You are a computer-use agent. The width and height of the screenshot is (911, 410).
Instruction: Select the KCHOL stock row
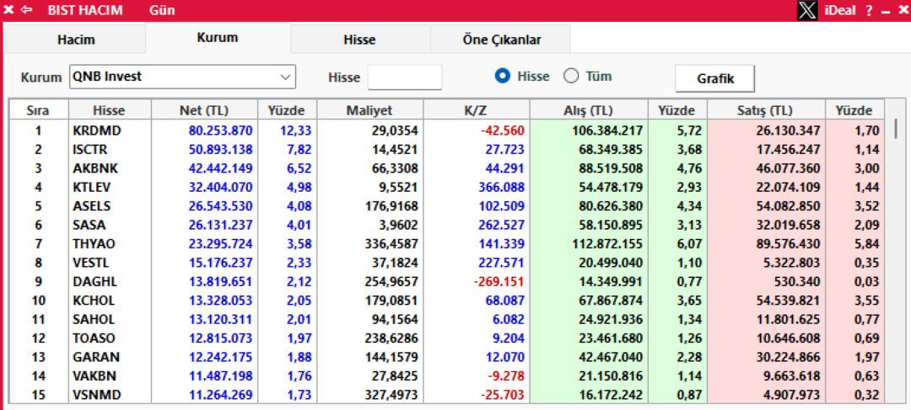click(447, 301)
